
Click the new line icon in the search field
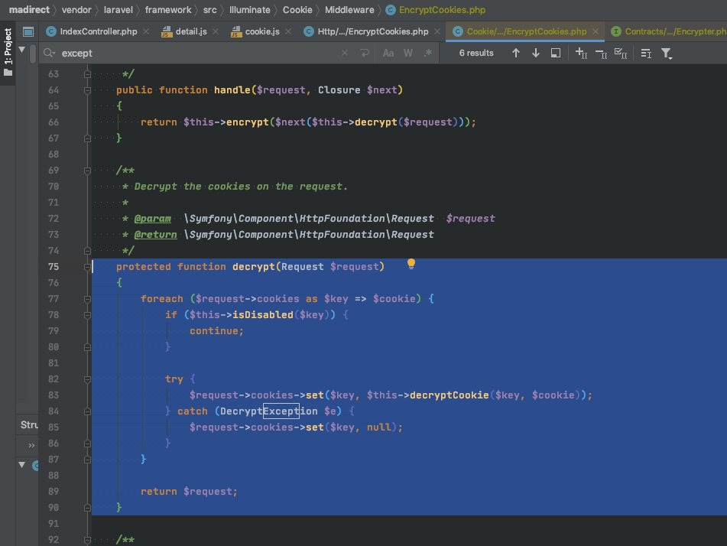coord(365,53)
